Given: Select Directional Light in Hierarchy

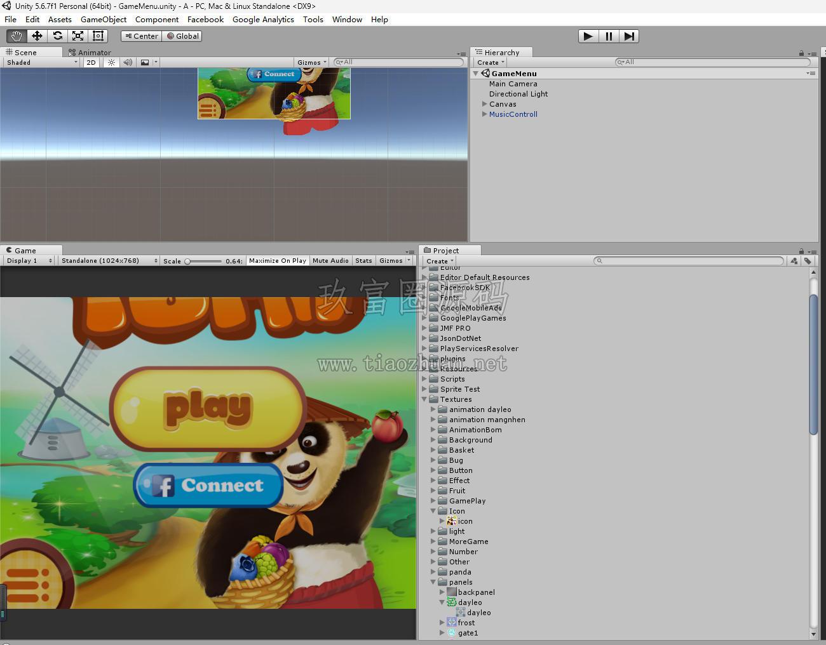Looking at the screenshot, I should click(518, 94).
